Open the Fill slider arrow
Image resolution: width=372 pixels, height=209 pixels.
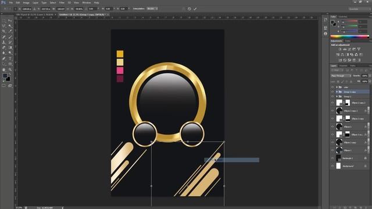click(x=370, y=81)
